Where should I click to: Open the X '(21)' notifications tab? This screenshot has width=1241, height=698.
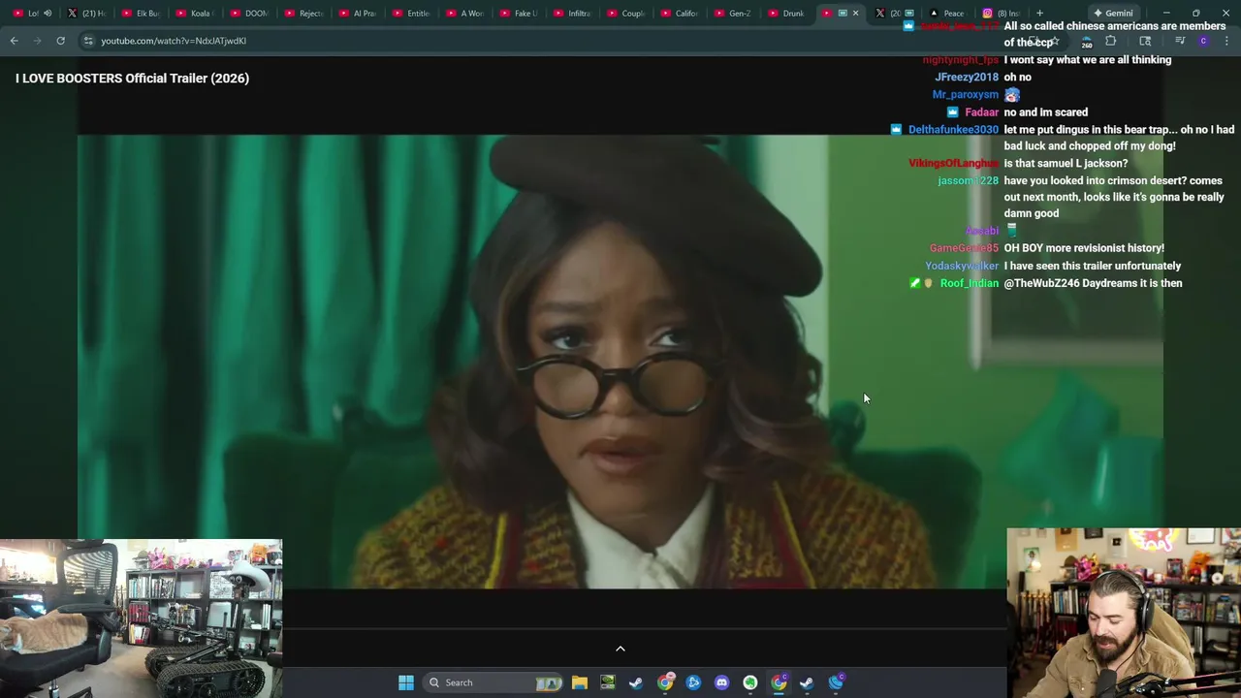click(x=86, y=14)
